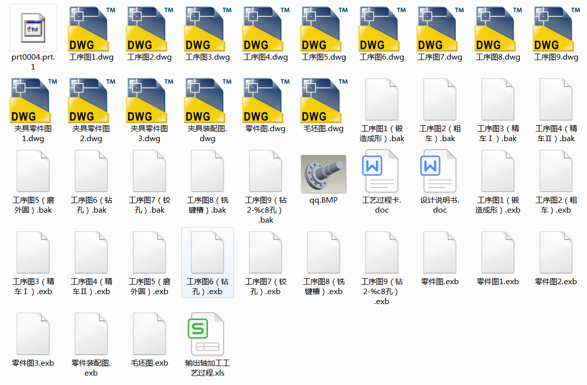This screenshot has width=587, height=385.
Task: Click the file name "零件图2.exb"
Action: tap(556, 282)
